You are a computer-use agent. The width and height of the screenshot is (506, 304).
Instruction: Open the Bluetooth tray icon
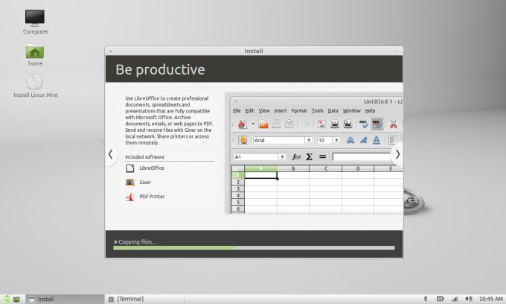tap(426, 299)
